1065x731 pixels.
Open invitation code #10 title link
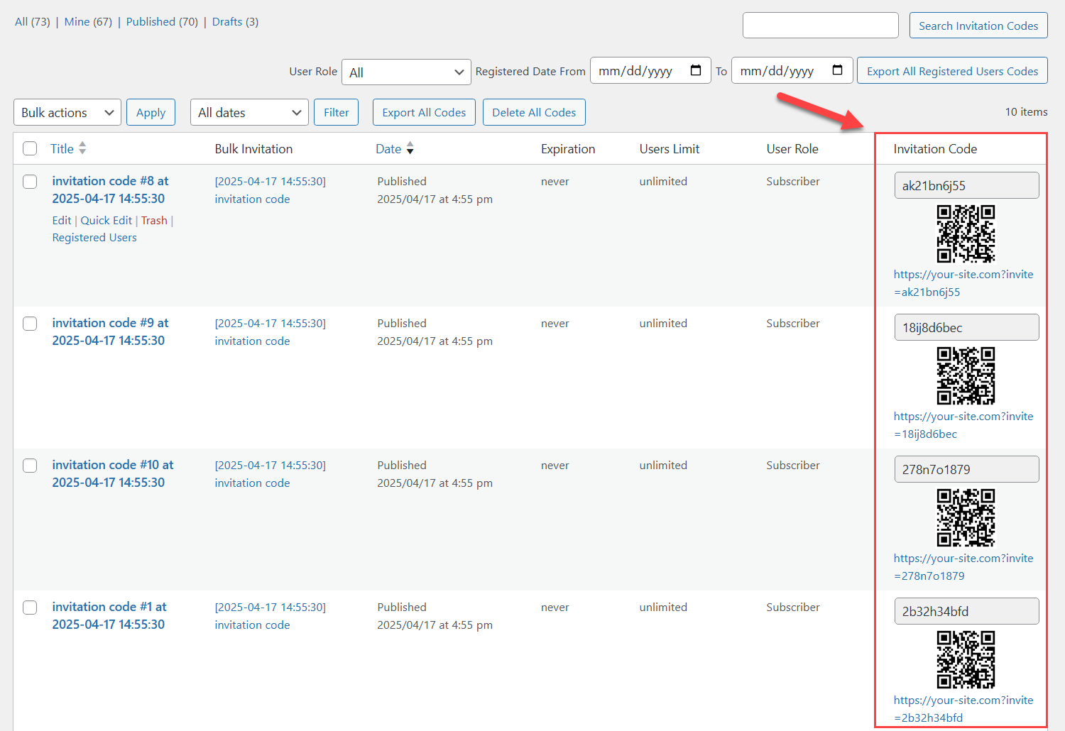pos(112,473)
